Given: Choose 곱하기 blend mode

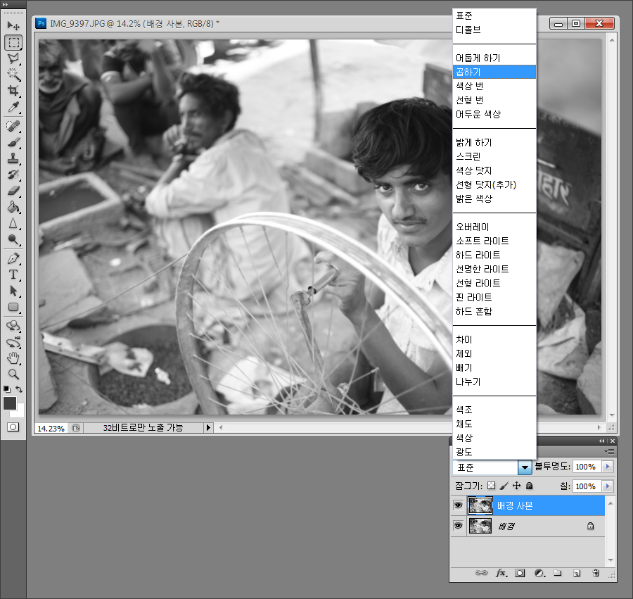Looking at the screenshot, I should 494,72.
